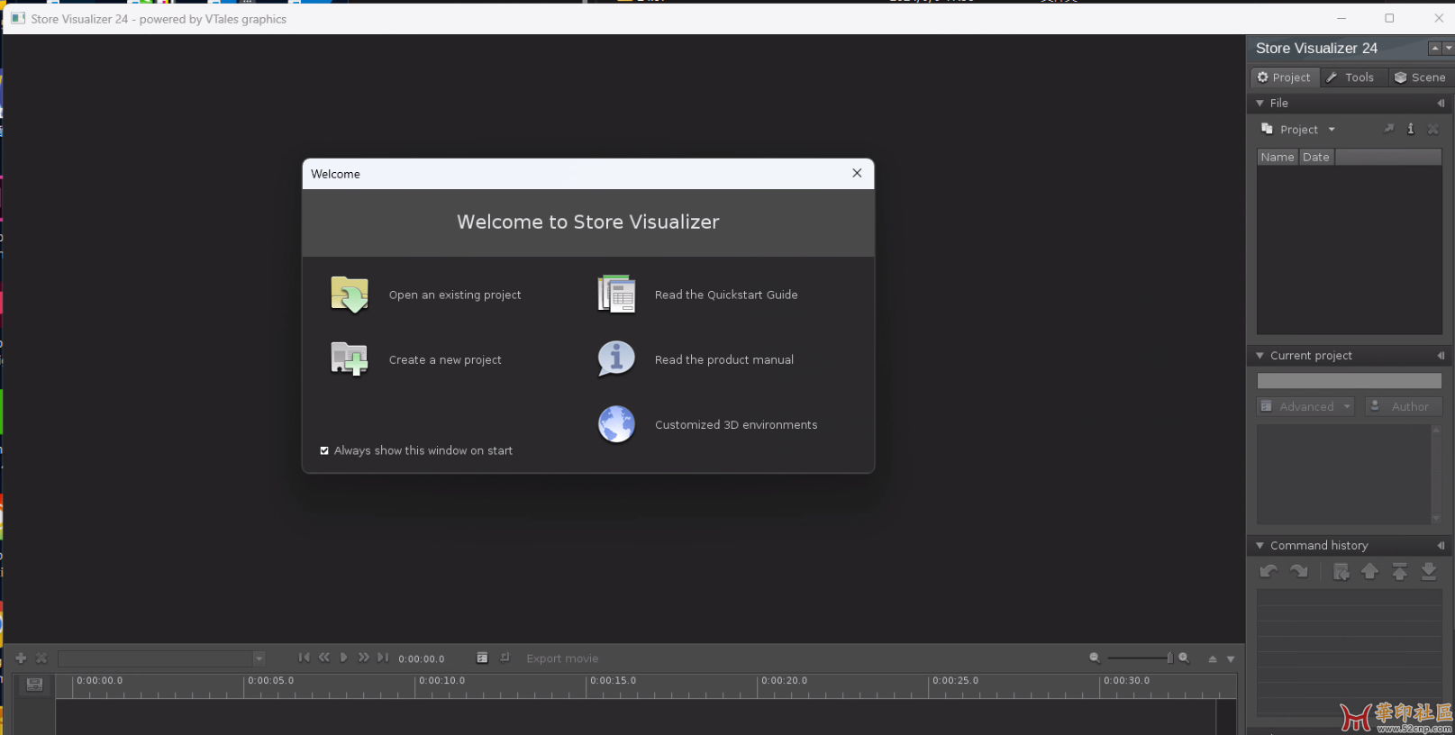Switch to the Scene tab
The height and width of the screenshot is (735, 1455).
click(x=1421, y=77)
